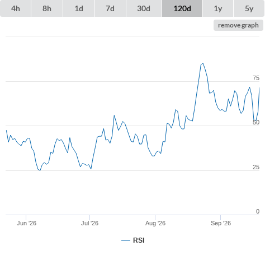The image size is (265, 255).
Task: Click the Jun '26 axis label
Action: click(x=26, y=223)
